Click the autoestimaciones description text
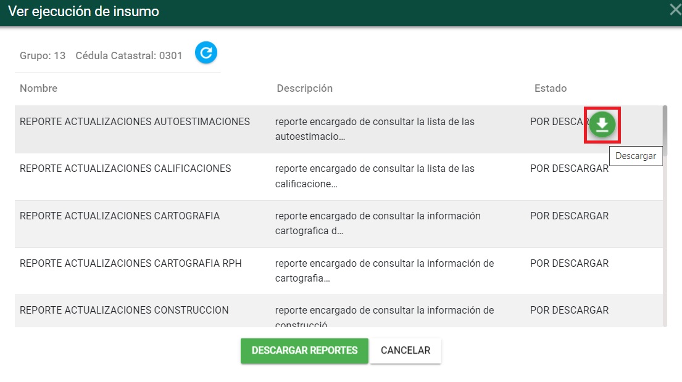Image resolution: width=682 pixels, height=382 pixels. tap(375, 129)
